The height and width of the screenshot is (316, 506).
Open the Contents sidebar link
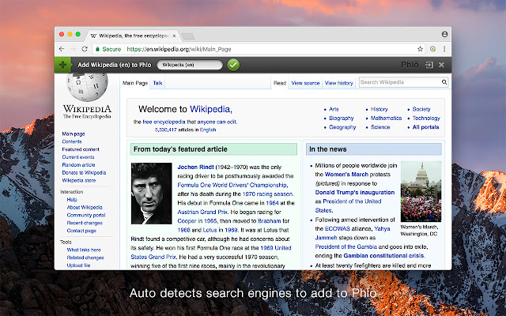(x=72, y=141)
